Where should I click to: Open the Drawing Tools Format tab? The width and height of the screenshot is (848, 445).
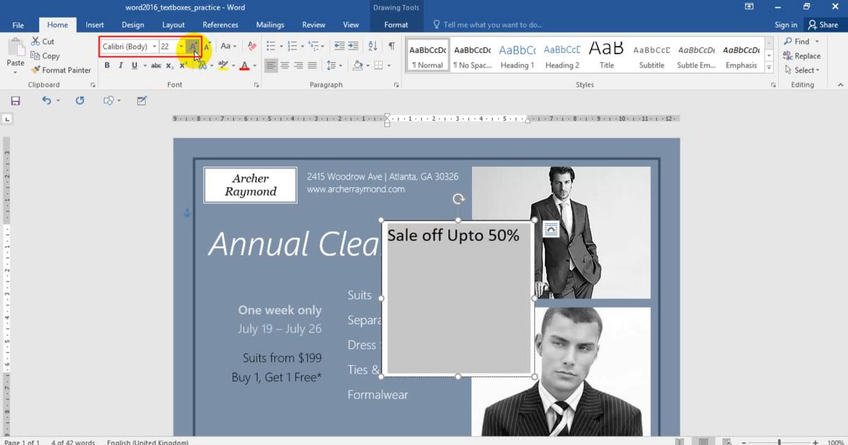click(x=396, y=25)
